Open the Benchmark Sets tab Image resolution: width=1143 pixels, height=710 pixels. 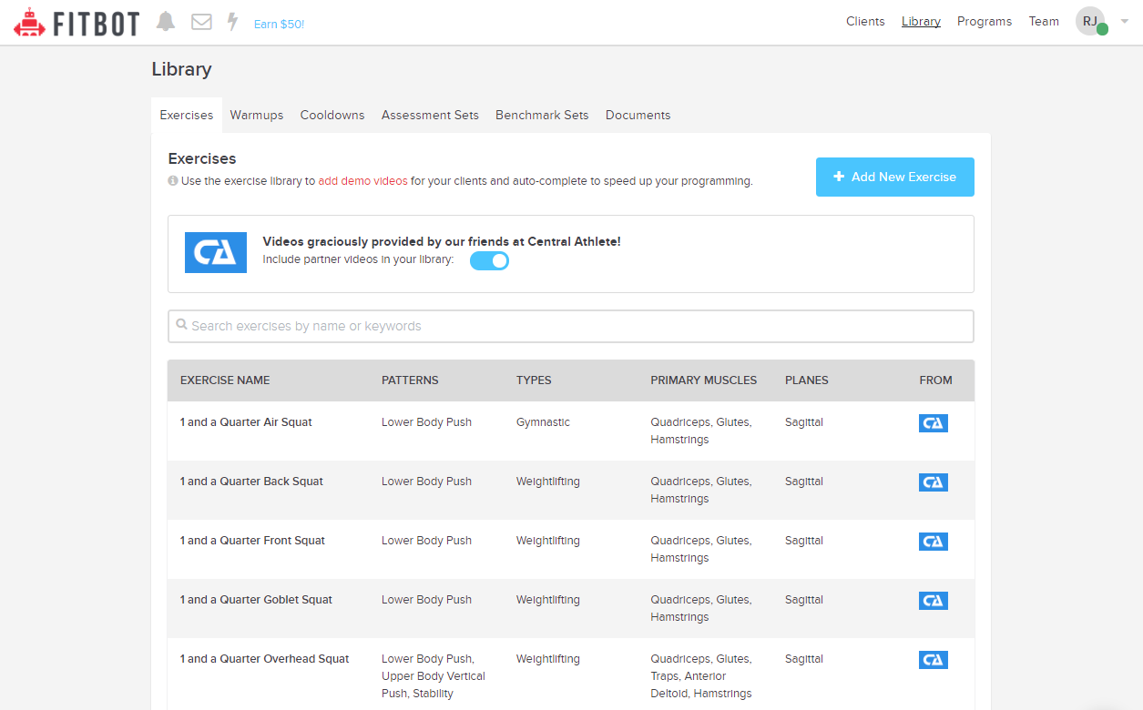click(542, 116)
